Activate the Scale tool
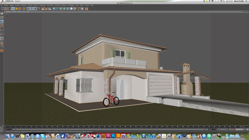Viewport: 249px width, 140px height. point(16,9)
